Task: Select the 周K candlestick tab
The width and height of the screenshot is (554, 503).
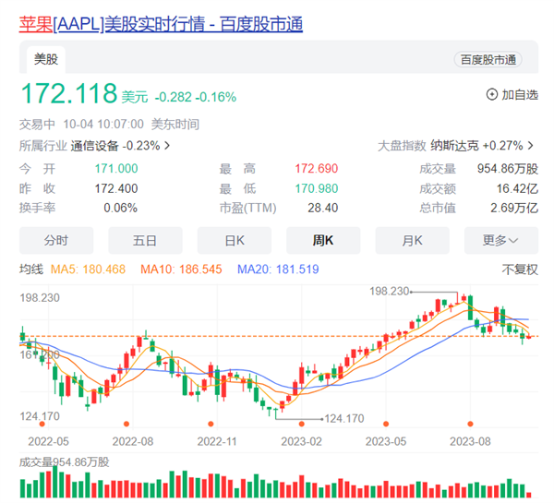Action: point(323,240)
